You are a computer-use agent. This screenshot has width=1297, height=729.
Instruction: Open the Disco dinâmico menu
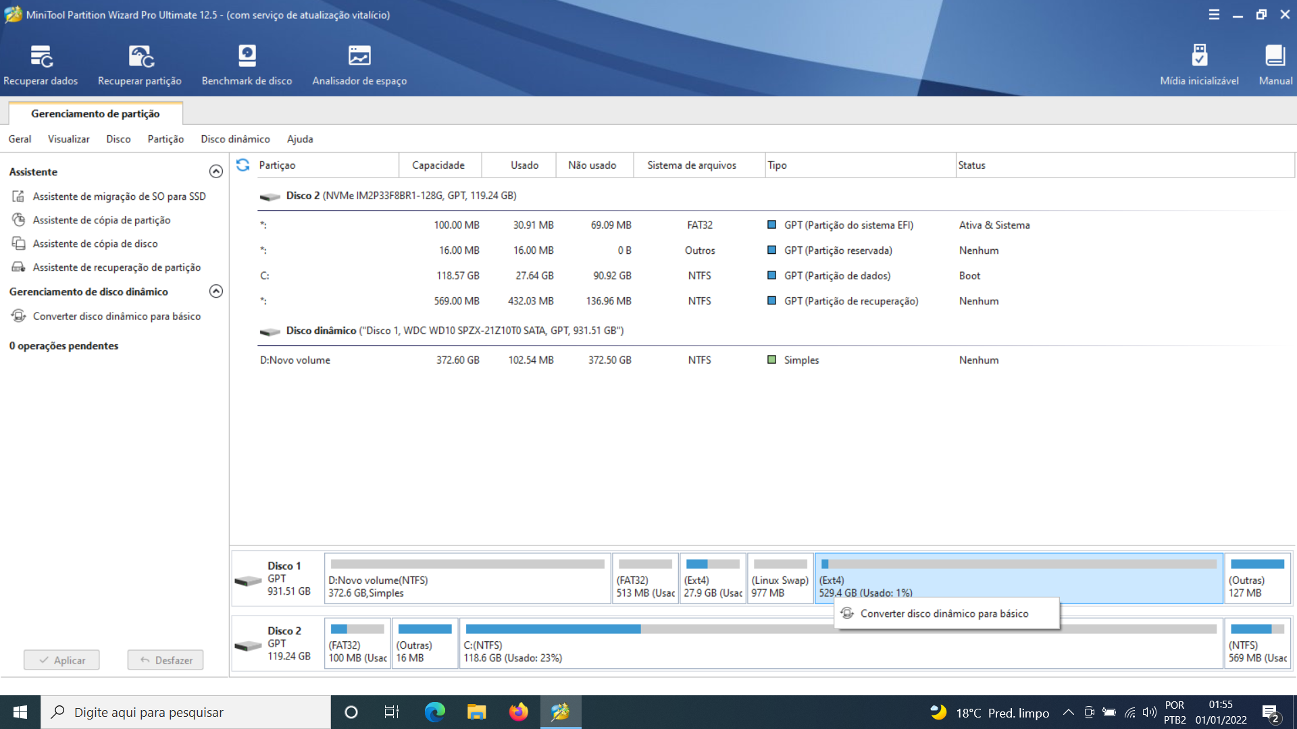coord(235,139)
